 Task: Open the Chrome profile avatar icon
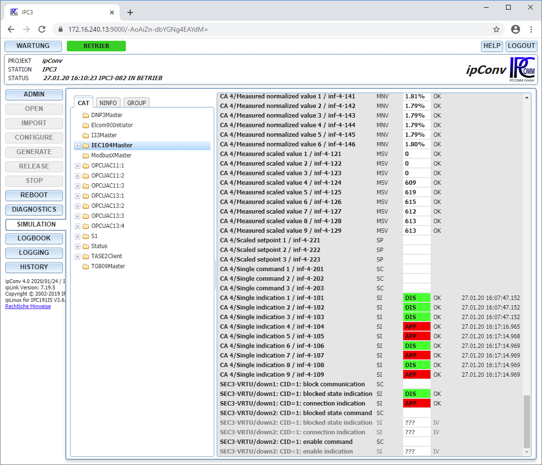pyautogui.click(x=516, y=29)
